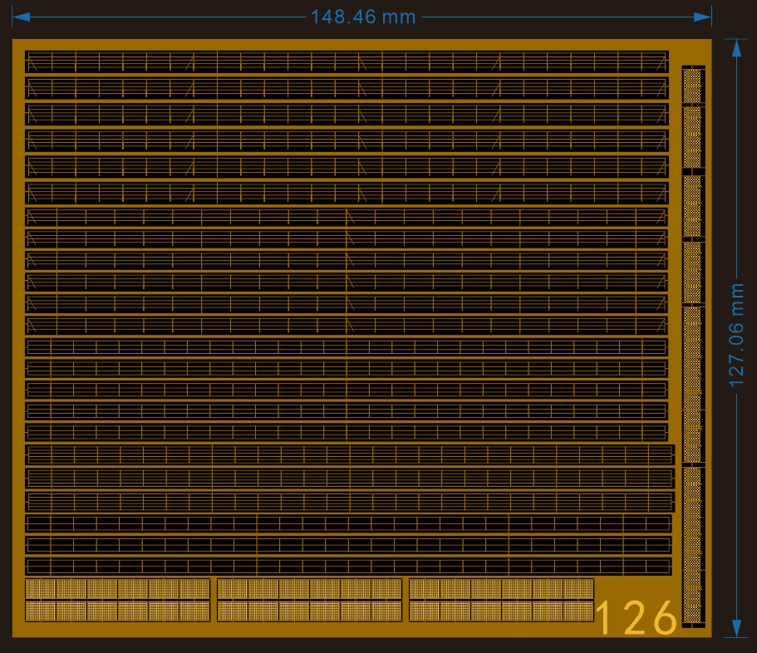Click the "127.06 mm" height dimension label

click(736, 336)
